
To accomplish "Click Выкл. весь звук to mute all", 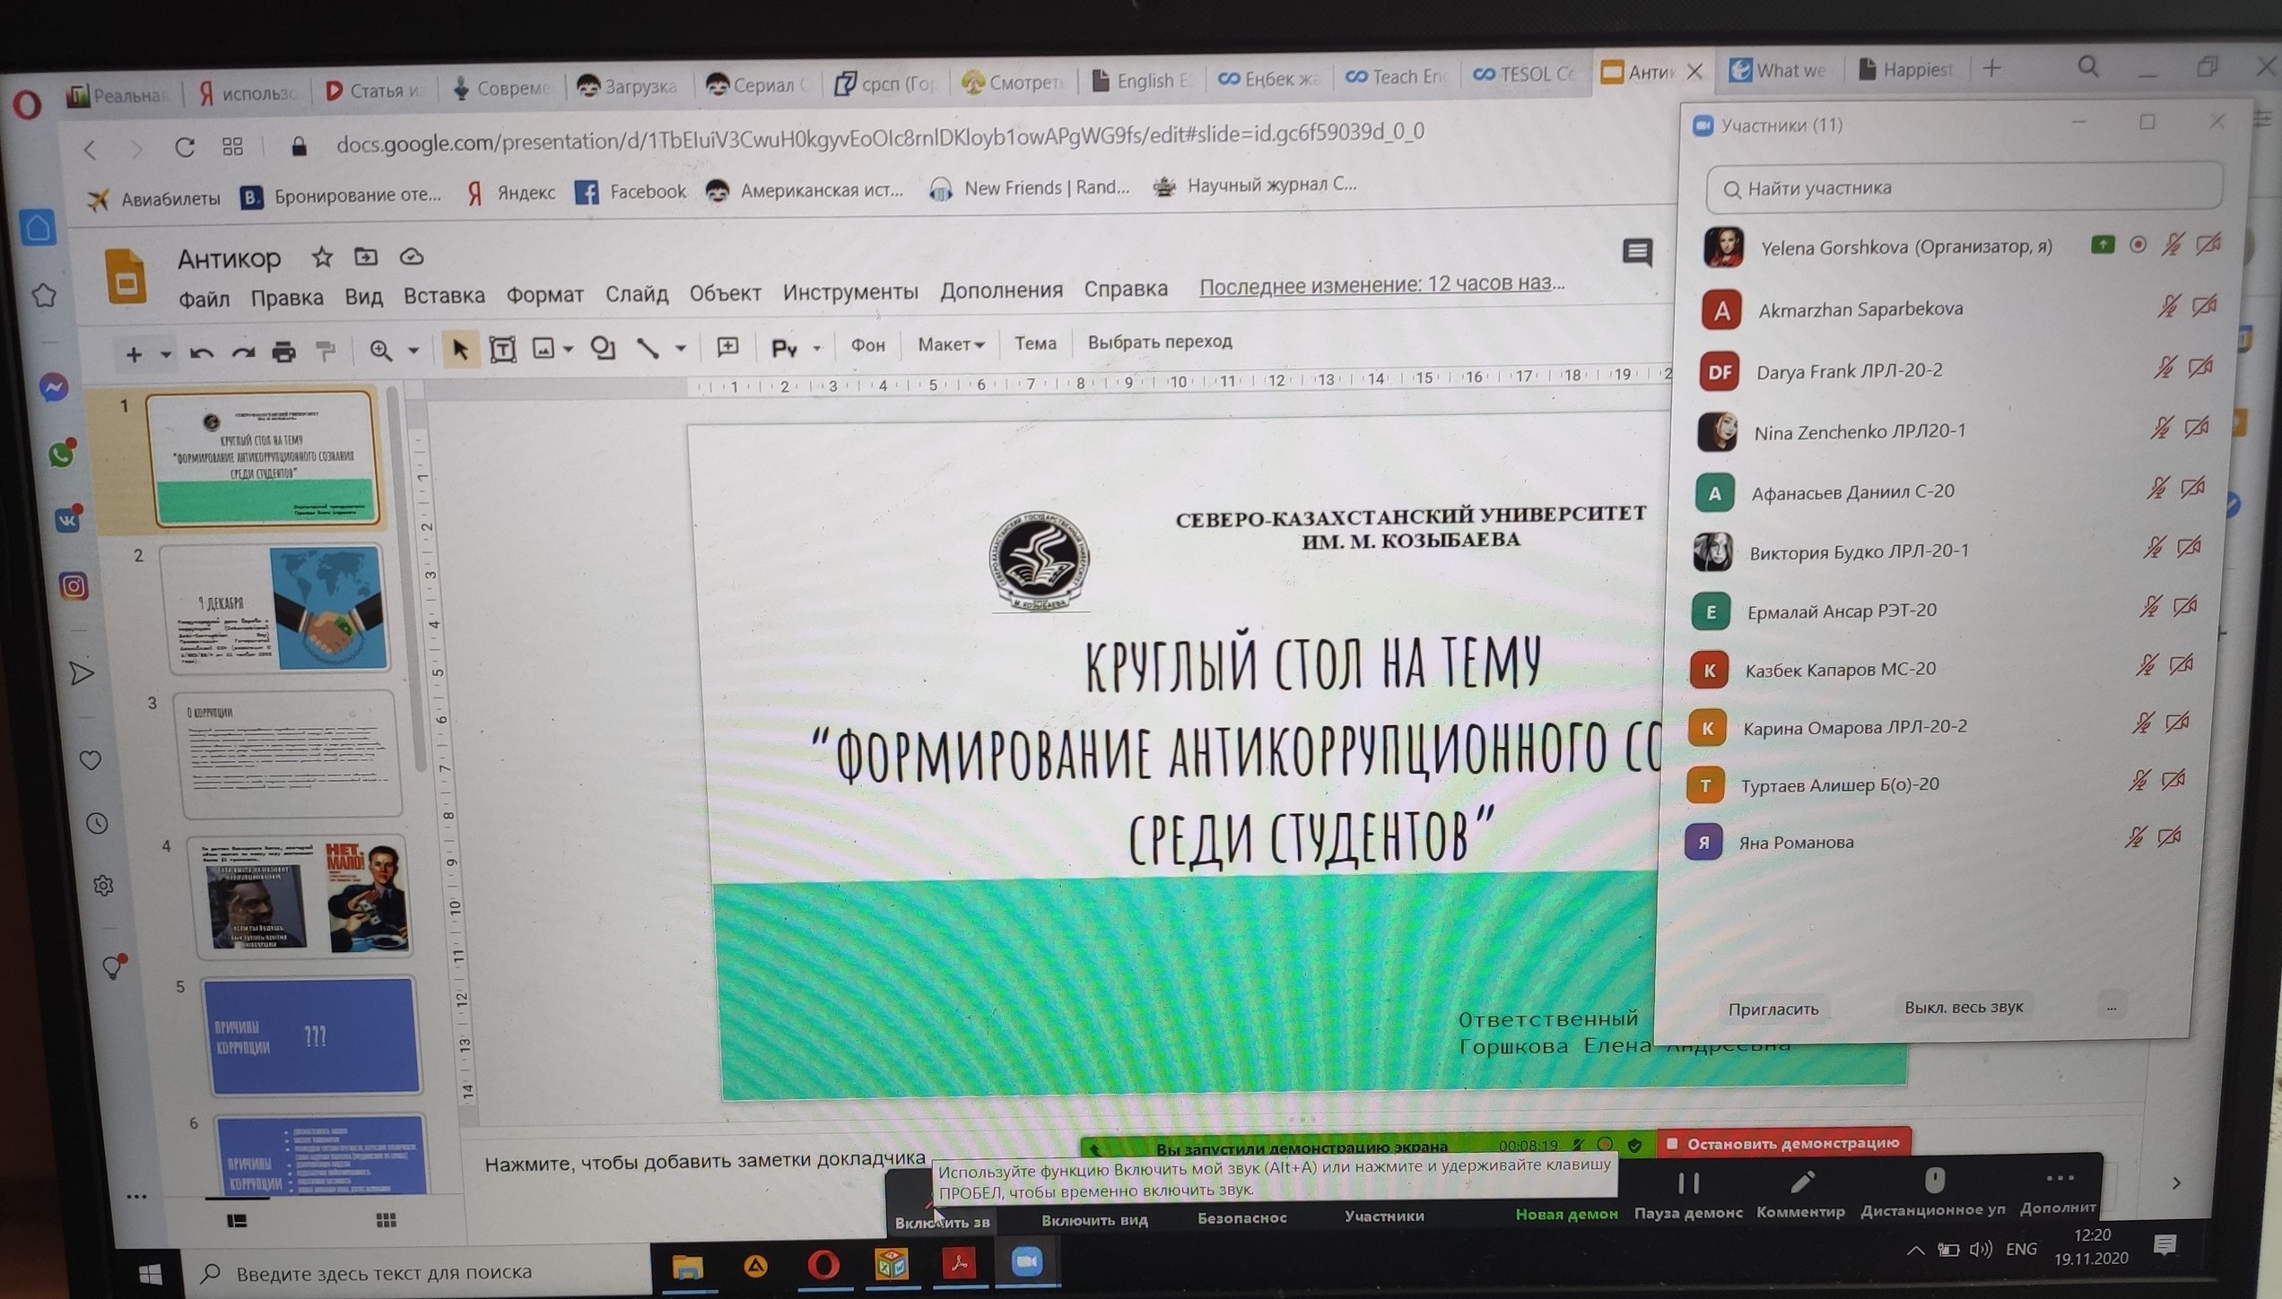I will pos(1964,1007).
